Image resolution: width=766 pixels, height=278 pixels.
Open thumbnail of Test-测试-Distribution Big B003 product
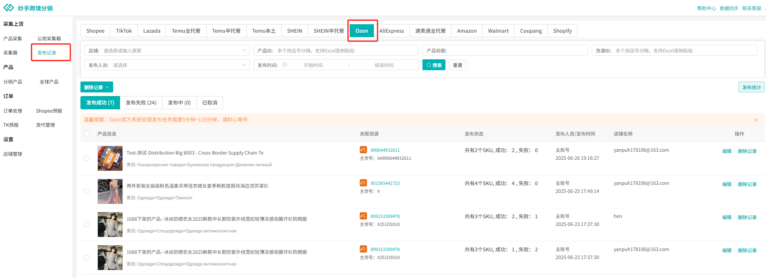pos(110,158)
